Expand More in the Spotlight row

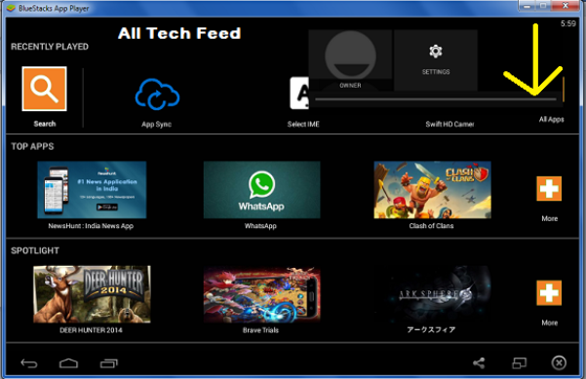click(549, 302)
